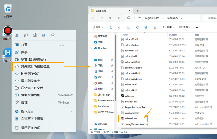Click the Explorer toolbar share icon
This screenshot has width=217, height=139.
(x=146, y=27)
